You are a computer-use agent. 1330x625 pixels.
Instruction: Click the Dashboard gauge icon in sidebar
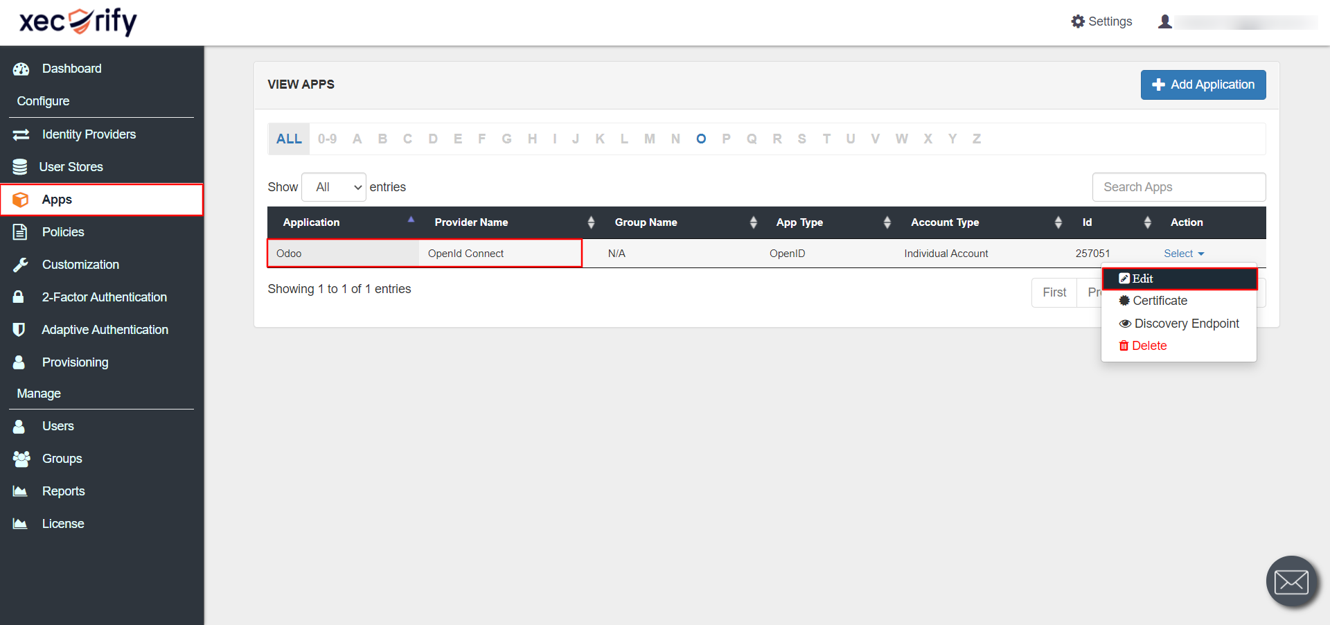pyautogui.click(x=21, y=69)
